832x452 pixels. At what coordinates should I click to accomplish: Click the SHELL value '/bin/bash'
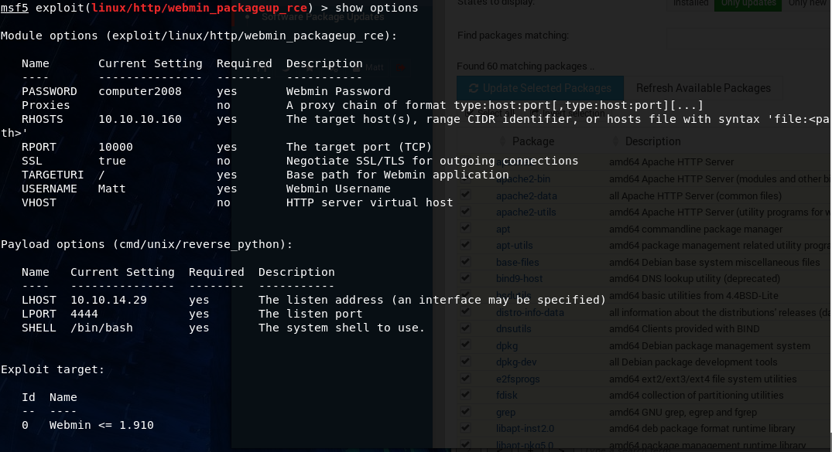pos(102,328)
